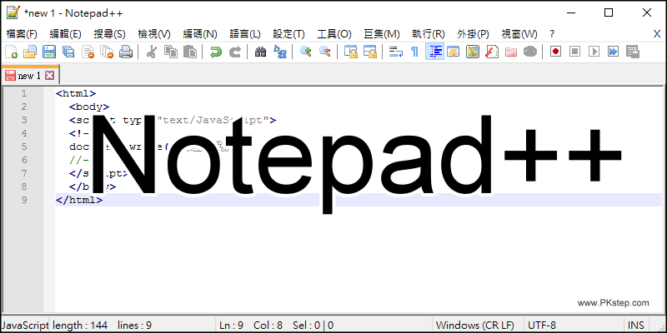
Task: Close the current document via toolbar icon
Action: click(x=88, y=52)
